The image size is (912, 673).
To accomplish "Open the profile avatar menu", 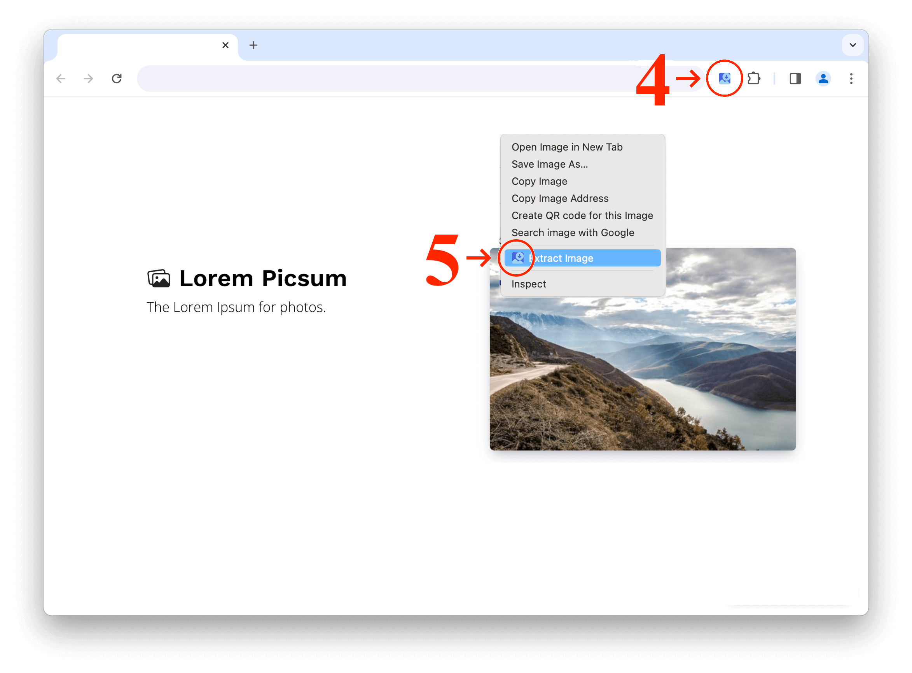I will click(x=824, y=79).
